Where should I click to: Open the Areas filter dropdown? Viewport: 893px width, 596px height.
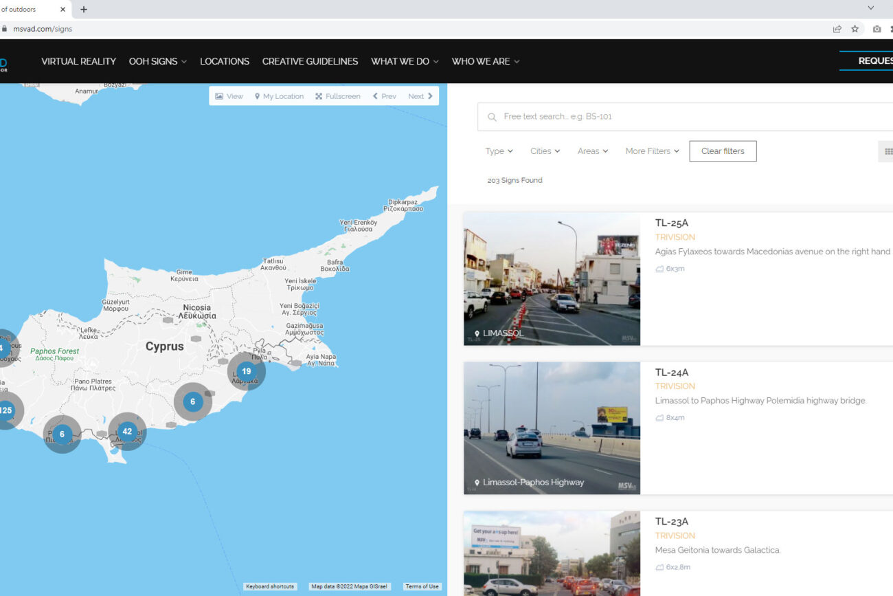coord(592,151)
